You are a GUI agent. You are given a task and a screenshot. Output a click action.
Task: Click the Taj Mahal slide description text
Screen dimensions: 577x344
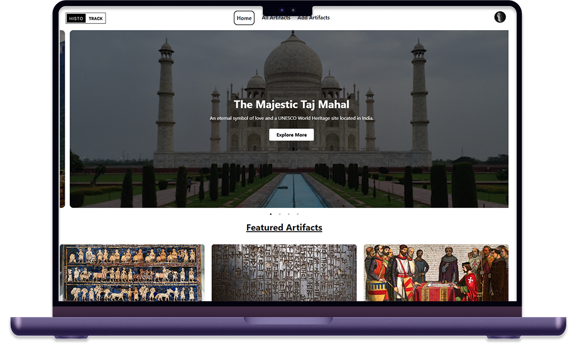coord(292,119)
